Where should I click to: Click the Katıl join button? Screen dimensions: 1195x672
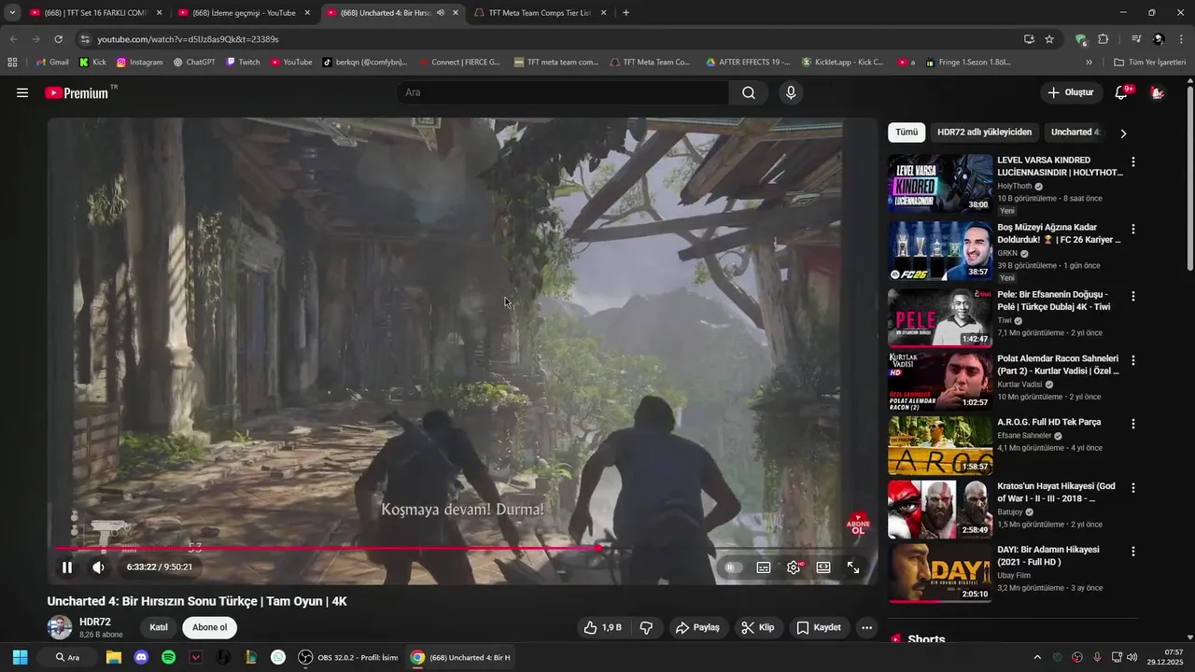159,627
